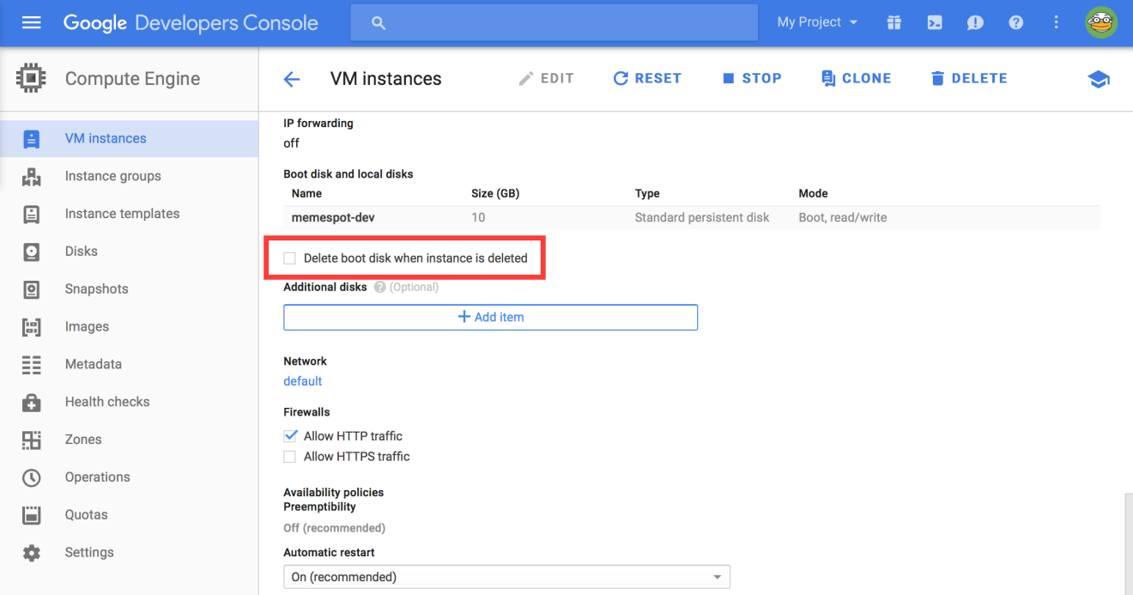Viewport: 1133px width, 595px height.
Task: Click the Instance templates sidebar icon
Action: point(32,214)
